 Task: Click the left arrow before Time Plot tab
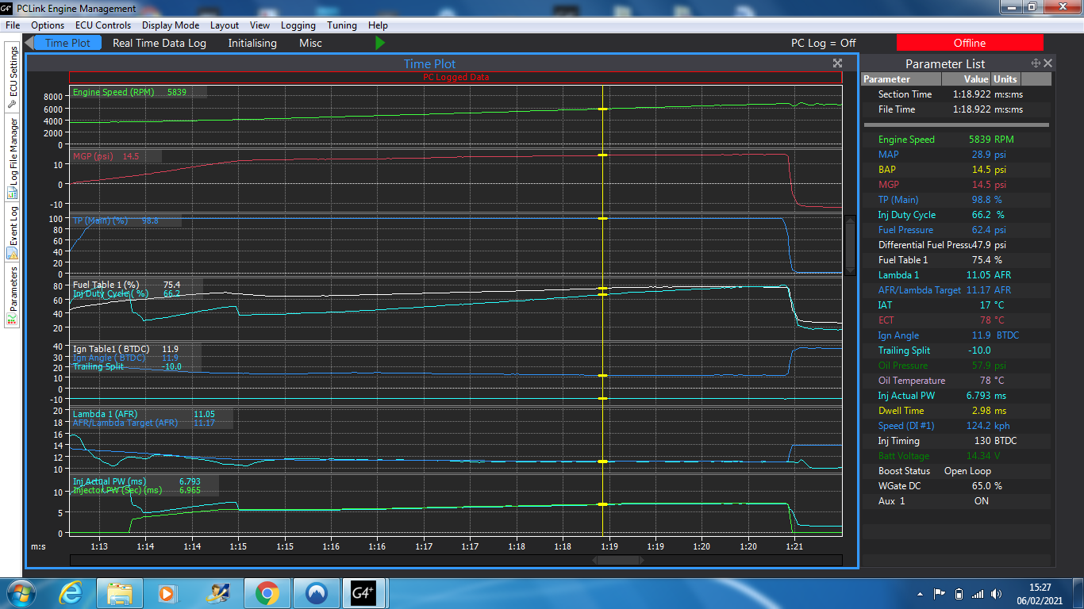pos(29,43)
